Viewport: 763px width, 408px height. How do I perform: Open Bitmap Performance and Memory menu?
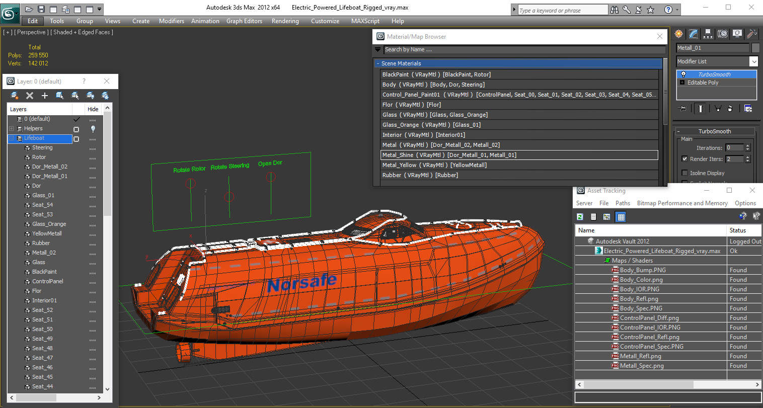pos(682,203)
